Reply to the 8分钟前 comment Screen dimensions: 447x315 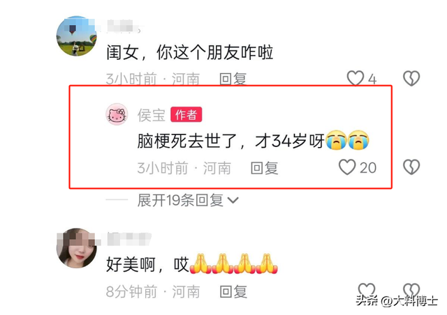point(233,292)
